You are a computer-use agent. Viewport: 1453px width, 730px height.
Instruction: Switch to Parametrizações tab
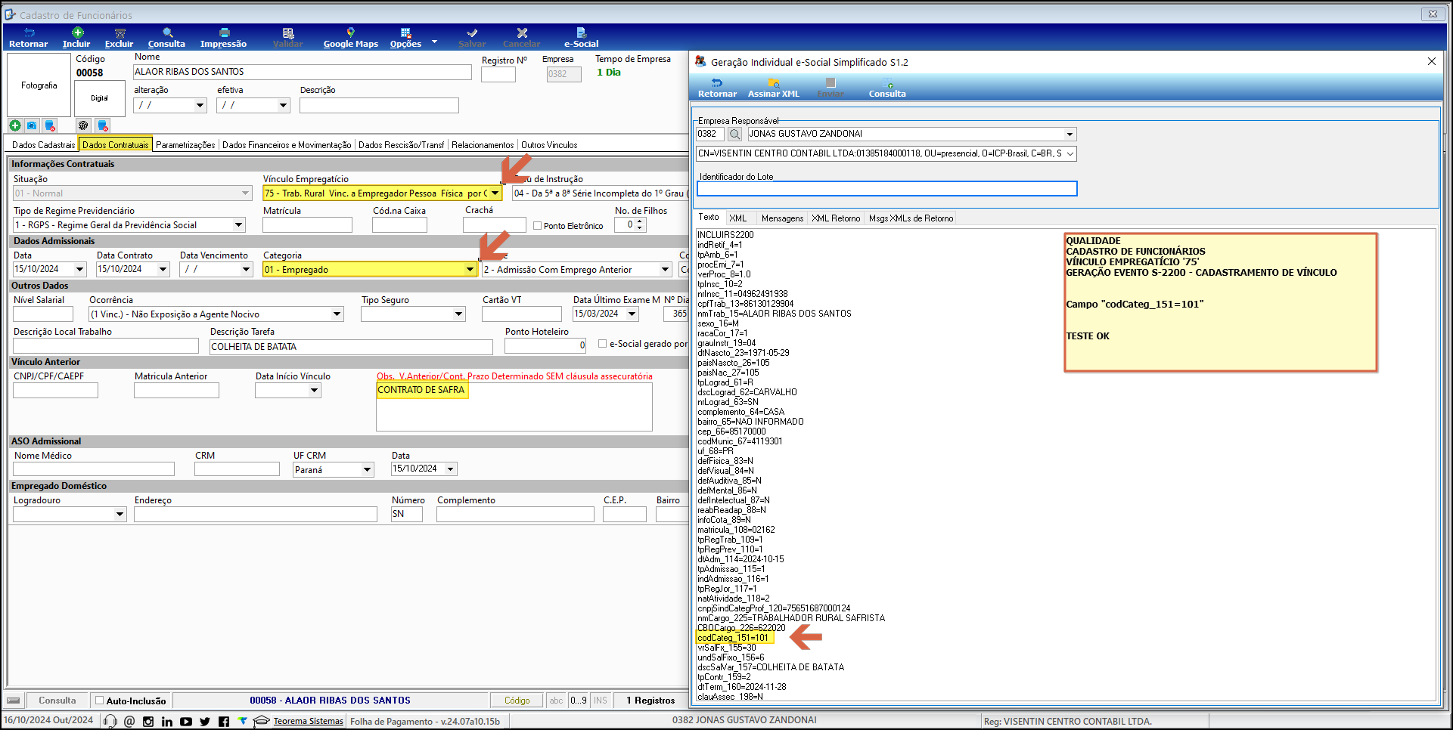(185, 145)
